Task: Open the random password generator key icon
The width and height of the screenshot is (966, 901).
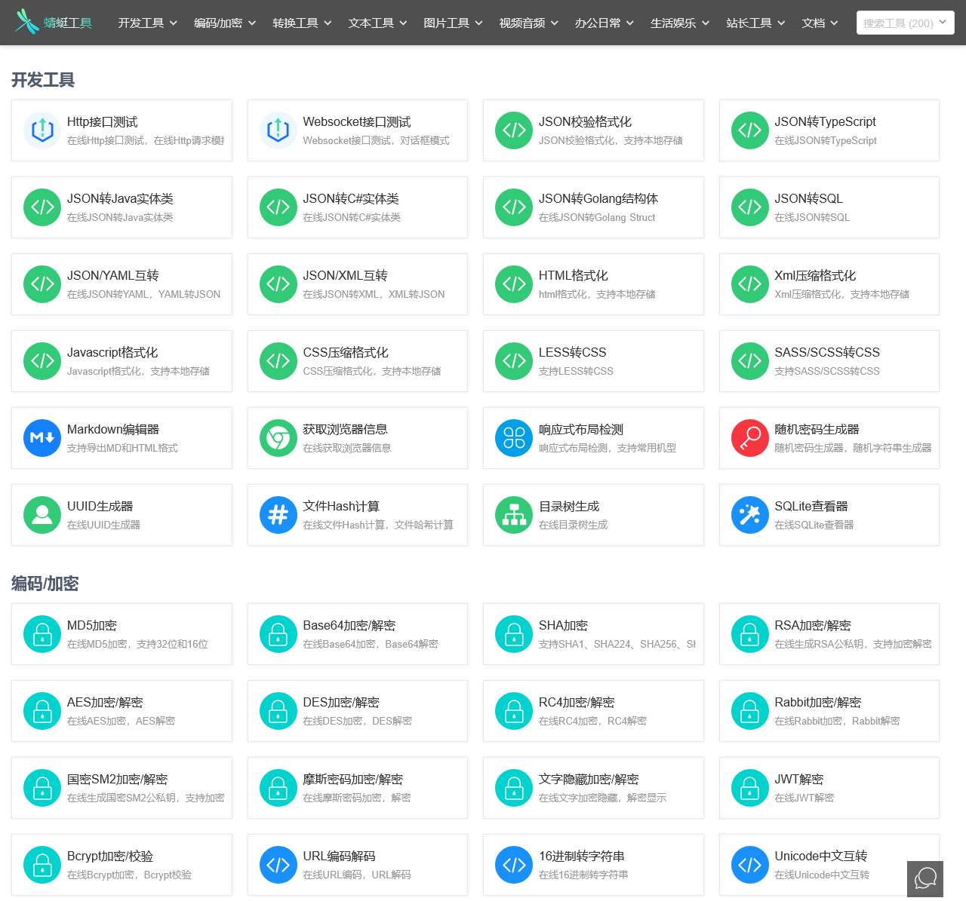Action: [749, 438]
